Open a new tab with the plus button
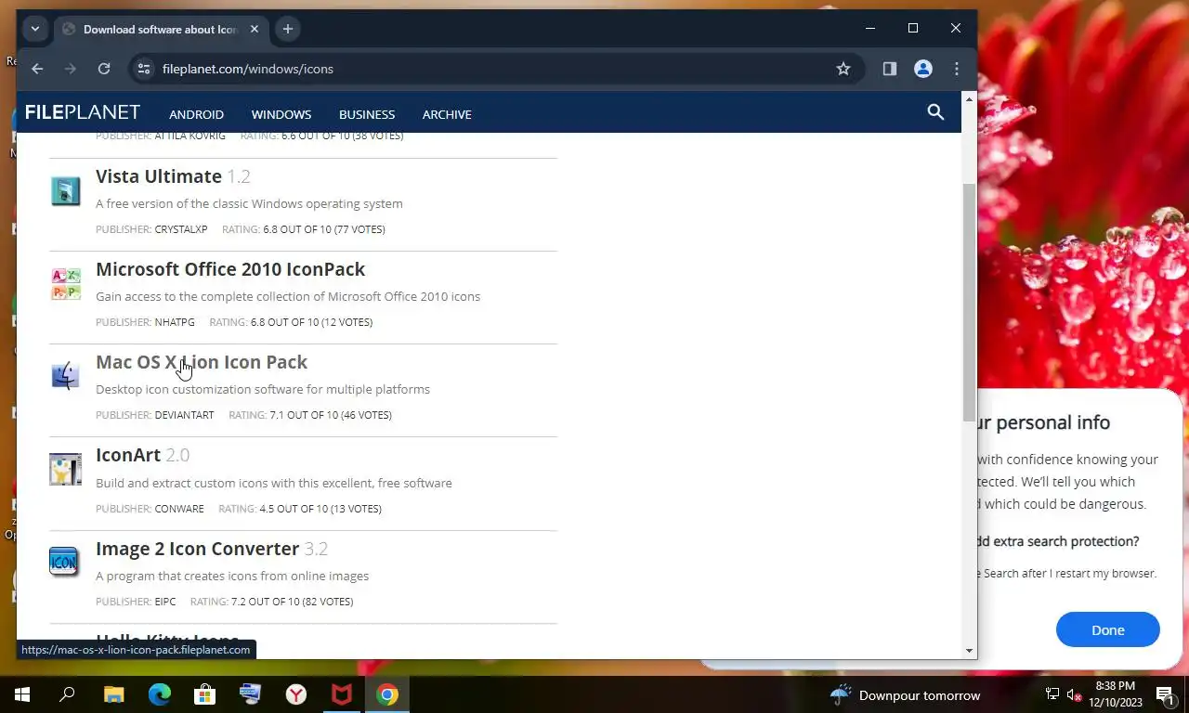Screen dimensions: 1189x713 288,29
